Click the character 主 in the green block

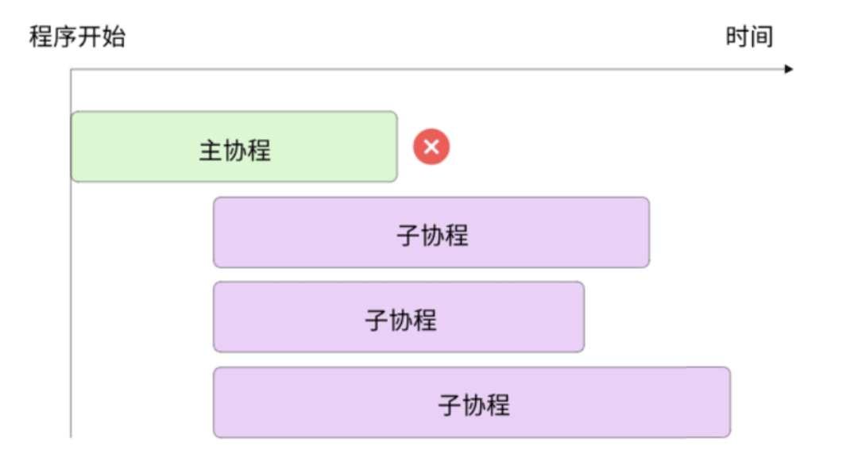(x=210, y=150)
